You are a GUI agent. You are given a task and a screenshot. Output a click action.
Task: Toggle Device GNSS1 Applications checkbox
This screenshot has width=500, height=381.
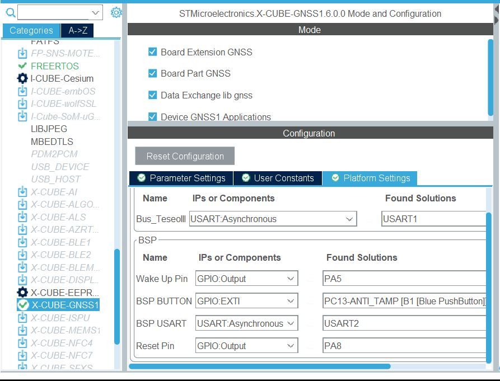(152, 116)
